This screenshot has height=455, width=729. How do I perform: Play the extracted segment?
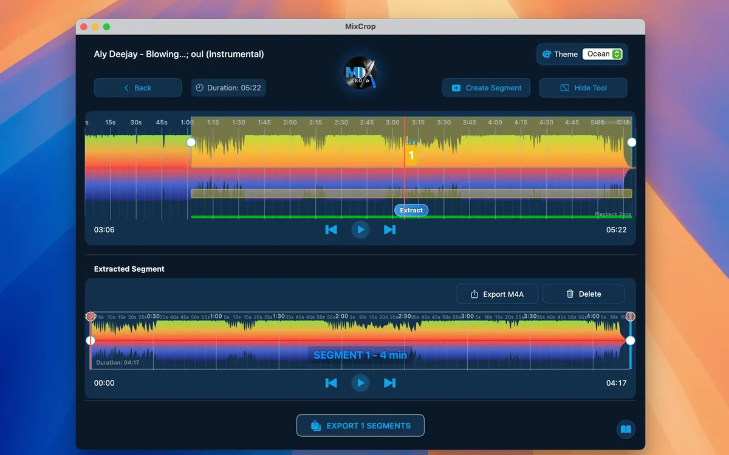360,383
